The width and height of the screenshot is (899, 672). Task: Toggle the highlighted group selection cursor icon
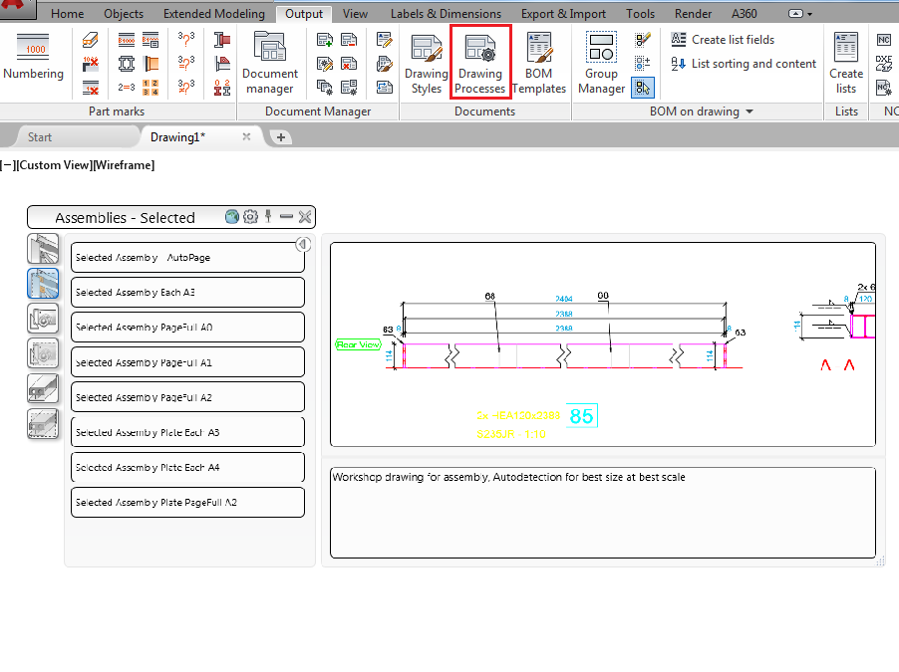[643, 88]
